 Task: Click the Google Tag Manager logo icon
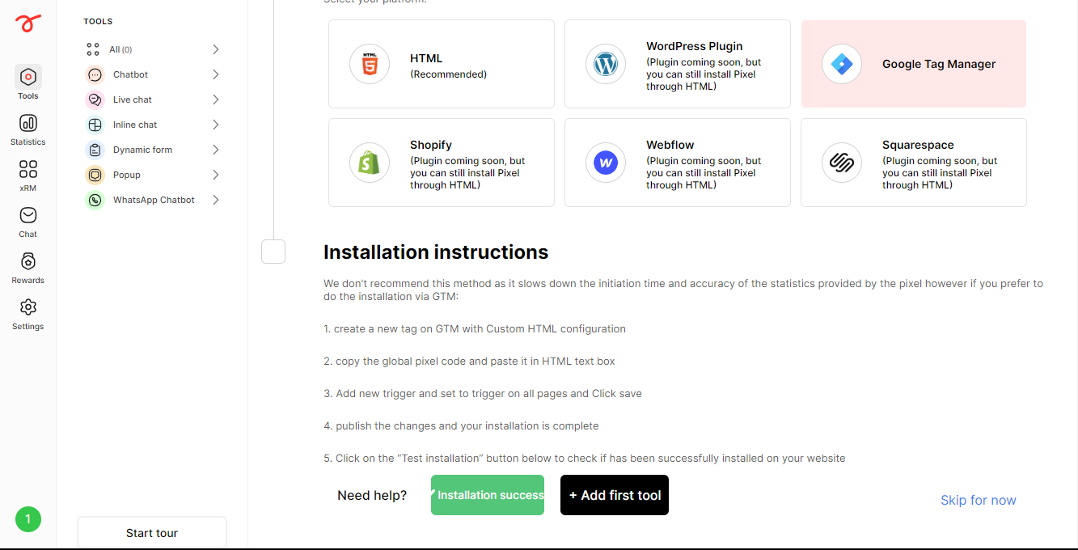842,64
